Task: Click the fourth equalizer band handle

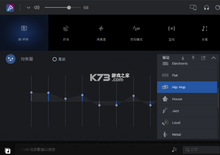Action: point(82,95)
